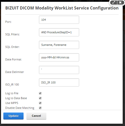
Task: Click the Date Format label text
Action: [13, 59]
